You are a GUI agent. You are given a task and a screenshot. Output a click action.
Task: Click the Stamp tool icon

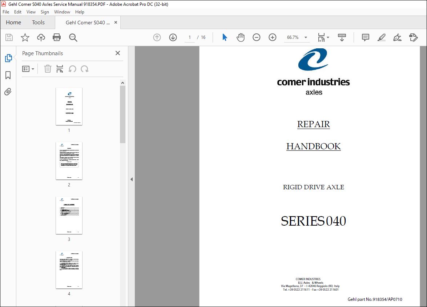(x=414, y=37)
